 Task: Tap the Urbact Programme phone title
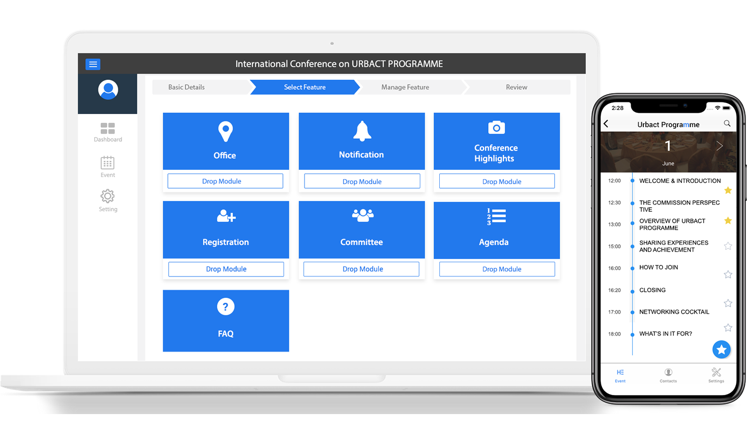tap(668, 125)
